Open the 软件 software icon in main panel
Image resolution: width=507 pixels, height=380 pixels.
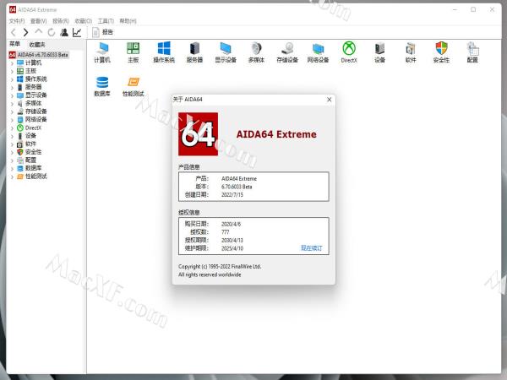pos(411,52)
